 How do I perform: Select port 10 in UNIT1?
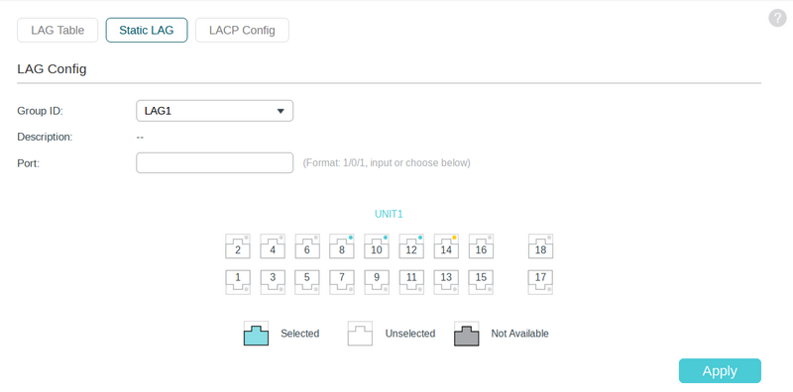(377, 246)
